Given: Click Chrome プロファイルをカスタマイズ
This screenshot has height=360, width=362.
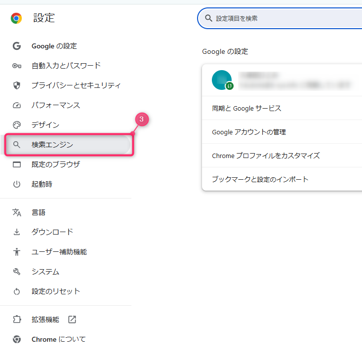Looking at the screenshot, I should pos(266,156).
